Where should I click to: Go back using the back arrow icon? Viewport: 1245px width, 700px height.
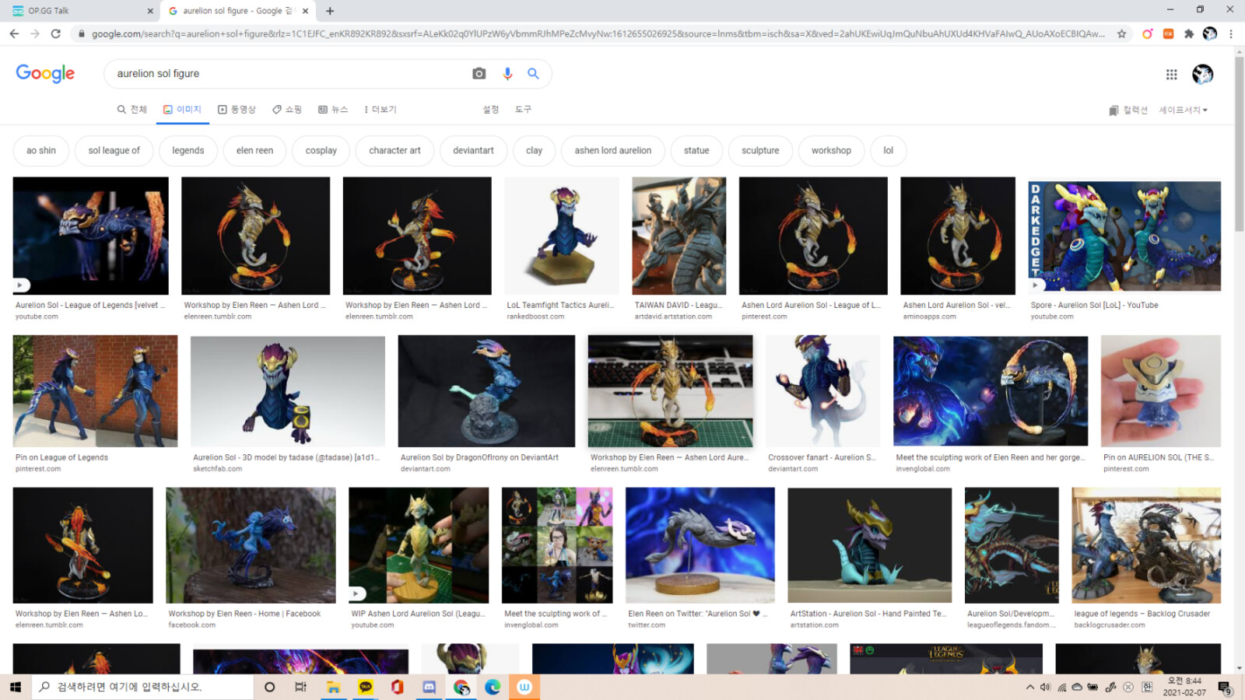[14, 34]
